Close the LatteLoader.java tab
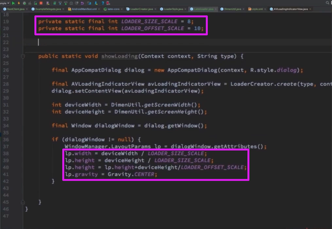This screenshot has width=332, height=229. (x=216, y=9)
